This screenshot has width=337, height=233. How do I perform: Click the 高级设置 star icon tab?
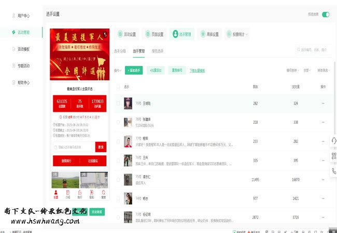(209, 34)
